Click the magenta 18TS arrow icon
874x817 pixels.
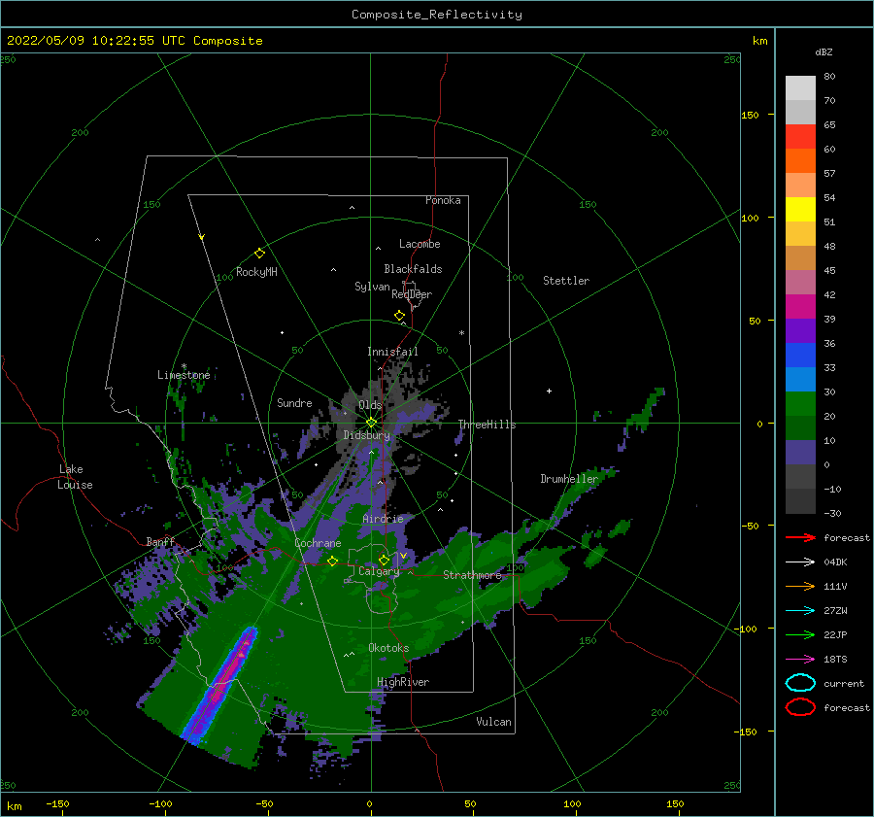tap(800, 660)
